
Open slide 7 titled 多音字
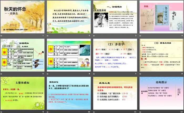(x=115, y=55)
